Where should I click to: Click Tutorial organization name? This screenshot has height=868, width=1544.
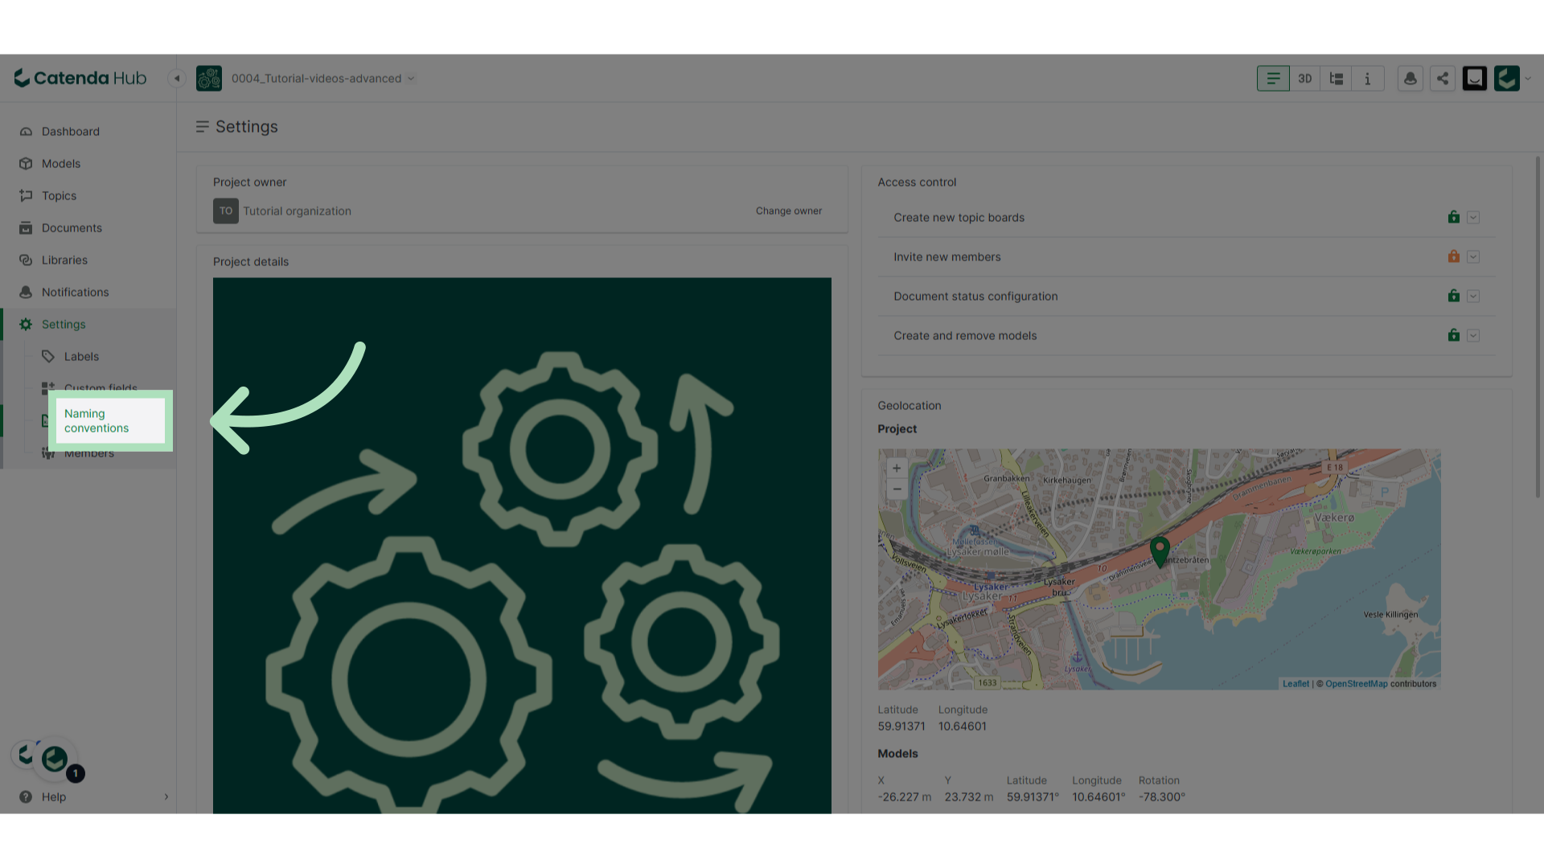(x=298, y=211)
